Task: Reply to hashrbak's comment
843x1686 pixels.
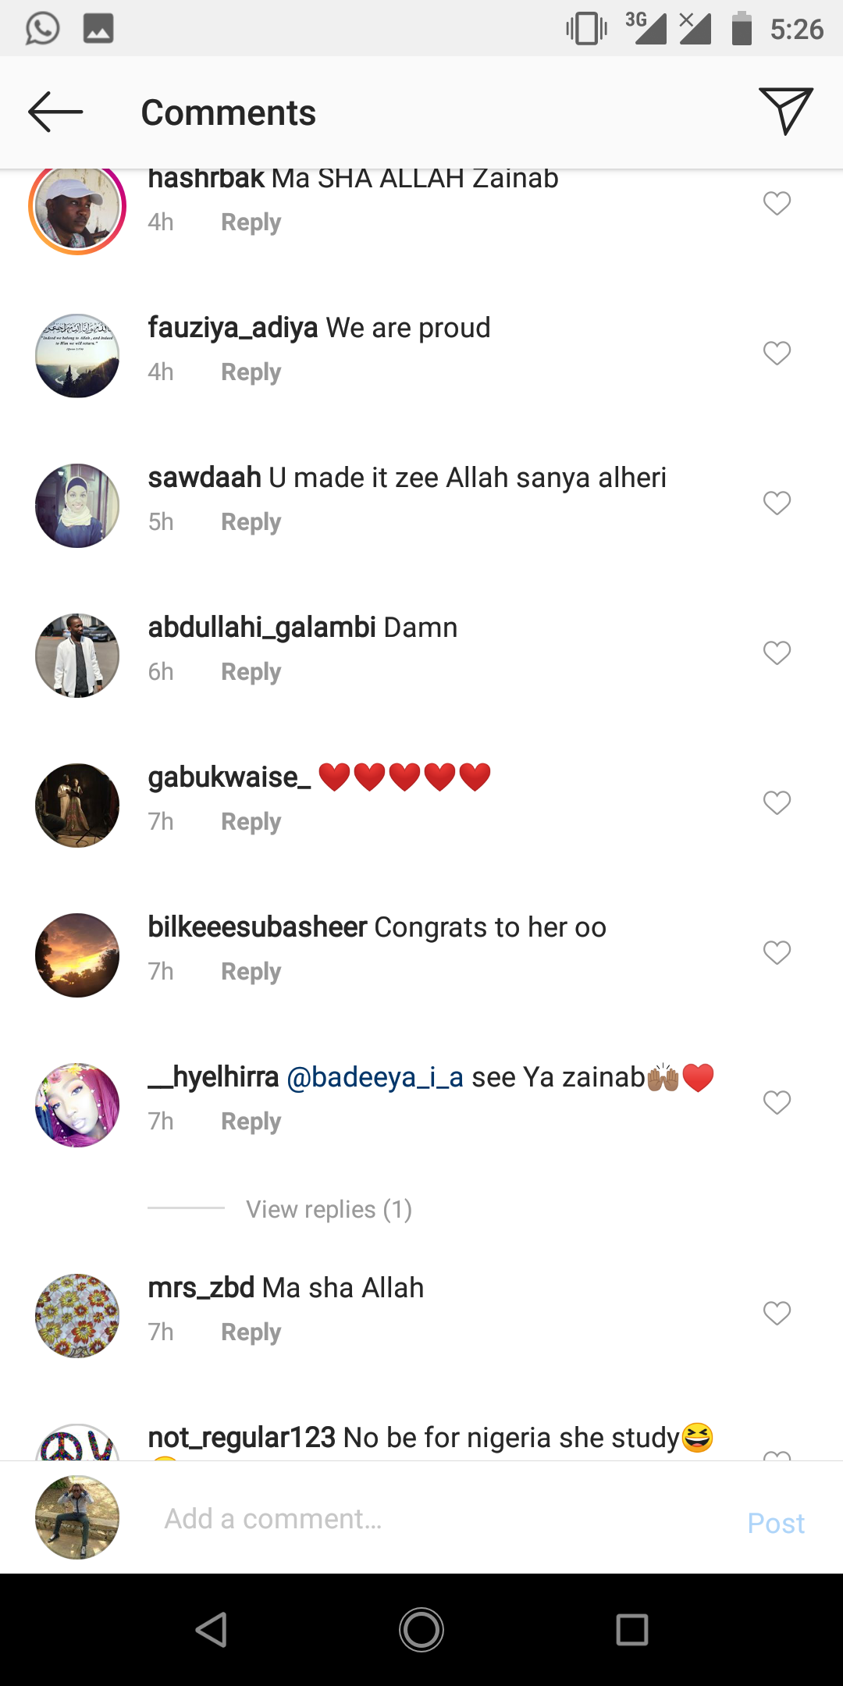Action: (x=251, y=222)
